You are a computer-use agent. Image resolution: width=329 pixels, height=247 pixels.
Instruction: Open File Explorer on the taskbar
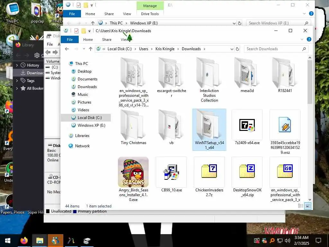40,241
